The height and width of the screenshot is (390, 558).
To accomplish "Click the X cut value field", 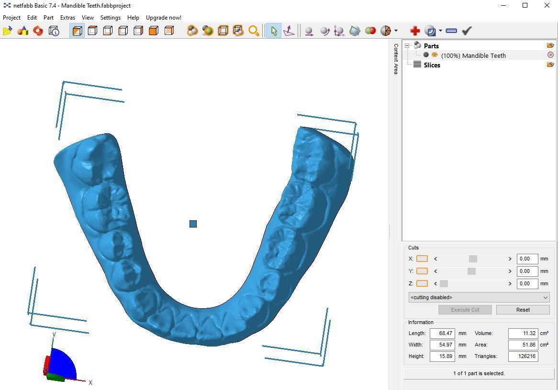I will [x=527, y=259].
